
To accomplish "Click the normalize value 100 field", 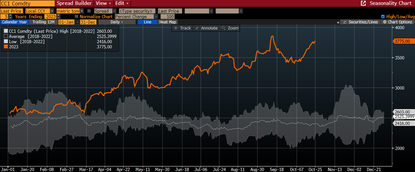I will pyautogui.click(x=167, y=16).
